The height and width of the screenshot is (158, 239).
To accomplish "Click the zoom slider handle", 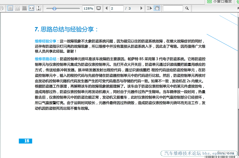I will point(54,9).
